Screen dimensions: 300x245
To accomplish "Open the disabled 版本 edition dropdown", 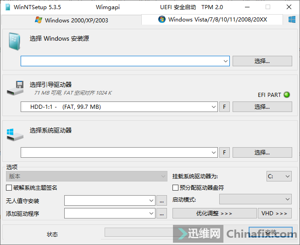I will coord(87,176).
